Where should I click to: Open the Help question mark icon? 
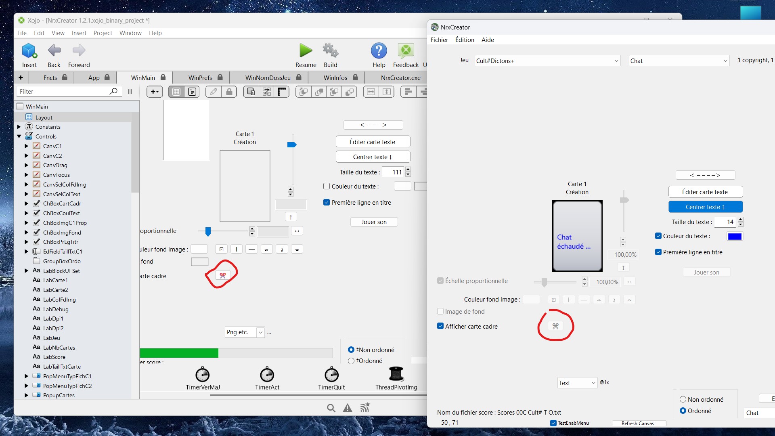click(379, 51)
